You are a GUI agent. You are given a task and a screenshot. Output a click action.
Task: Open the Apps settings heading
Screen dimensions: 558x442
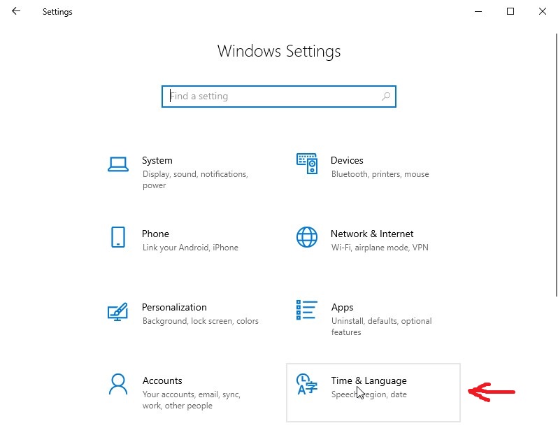pos(343,308)
